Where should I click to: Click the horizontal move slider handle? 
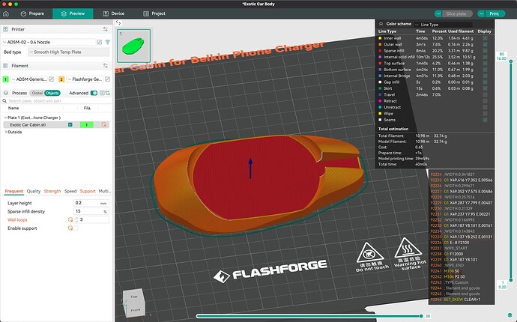tap(421, 316)
